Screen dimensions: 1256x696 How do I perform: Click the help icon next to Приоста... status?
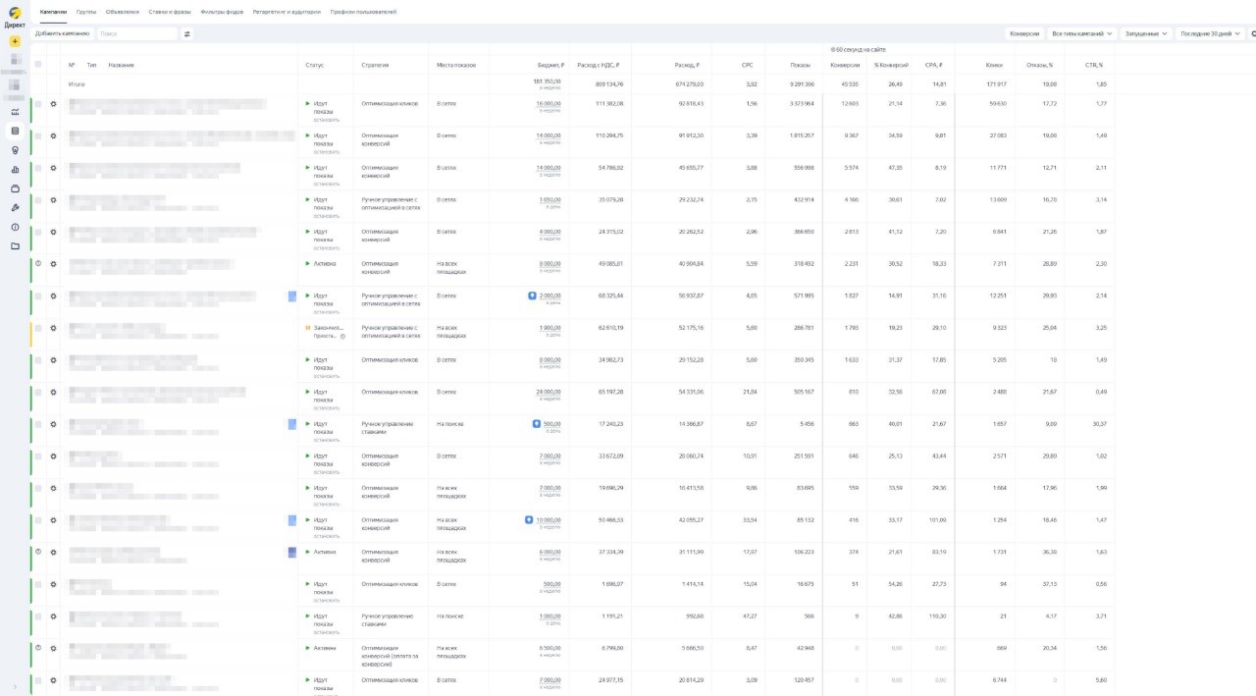(x=342, y=336)
